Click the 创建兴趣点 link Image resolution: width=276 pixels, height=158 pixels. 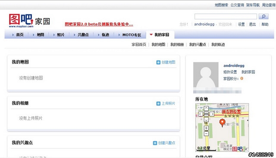point(166,143)
